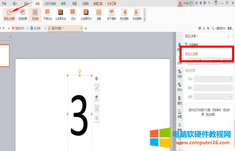
Task: Apply the 平滑淡出 transition
Action: point(48,15)
